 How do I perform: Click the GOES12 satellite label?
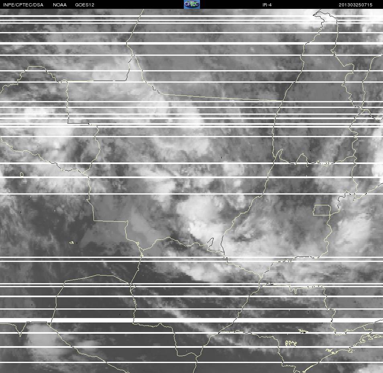pyautogui.click(x=85, y=5)
